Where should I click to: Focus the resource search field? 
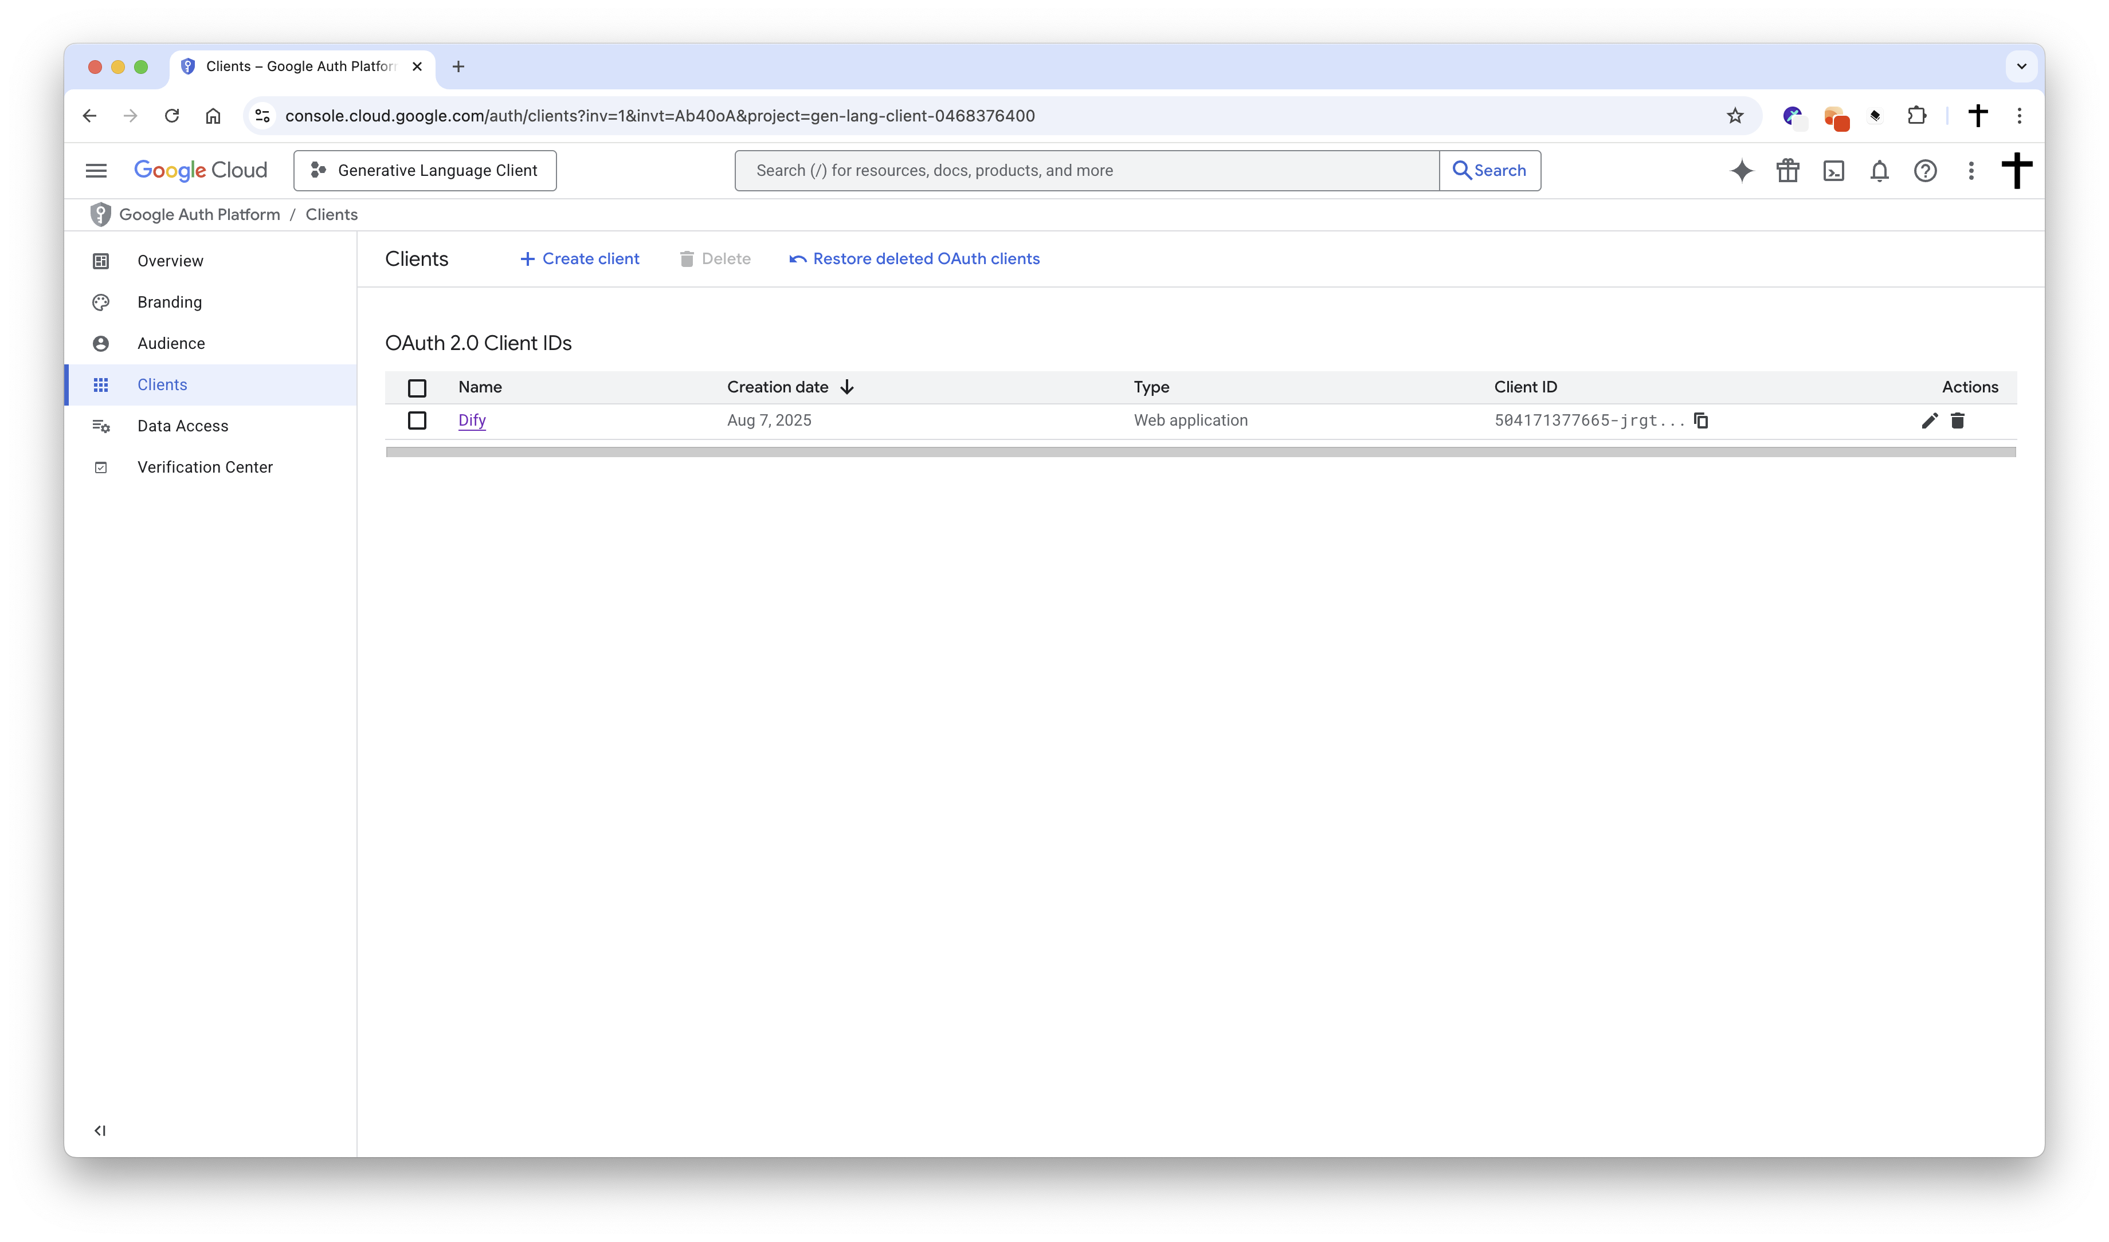pyautogui.click(x=1086, y=171)
